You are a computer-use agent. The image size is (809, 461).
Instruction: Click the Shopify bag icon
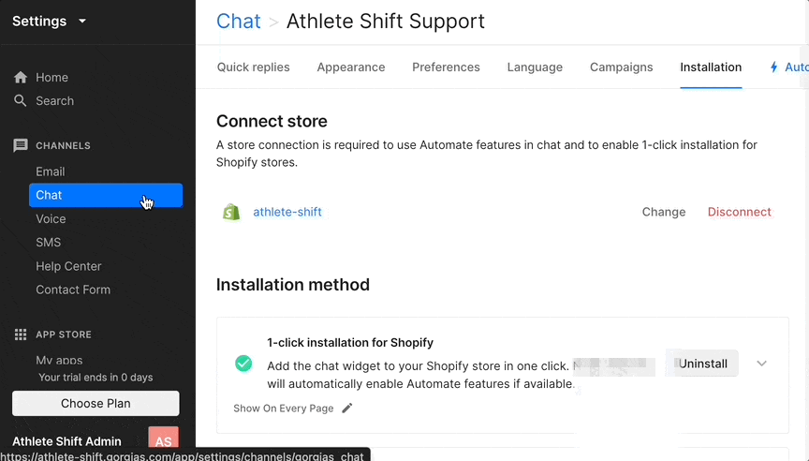pos(230,212)
